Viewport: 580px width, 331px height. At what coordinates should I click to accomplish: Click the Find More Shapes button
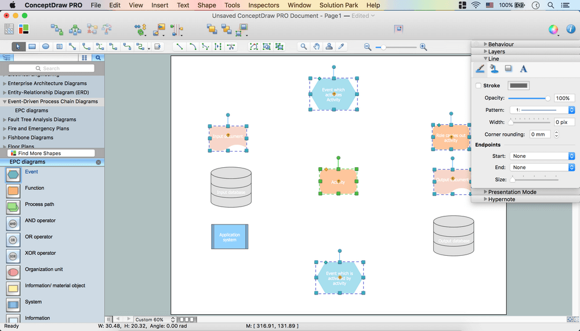click(50, 153)
